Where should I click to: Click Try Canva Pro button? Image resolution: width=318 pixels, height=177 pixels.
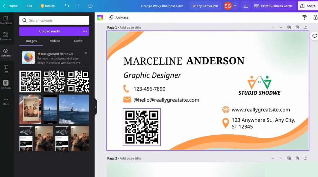tap(205, 6)
